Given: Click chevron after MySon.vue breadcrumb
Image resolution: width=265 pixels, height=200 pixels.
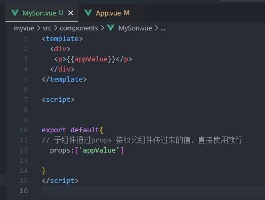Looking at the screenshot, I should point(157,28).
